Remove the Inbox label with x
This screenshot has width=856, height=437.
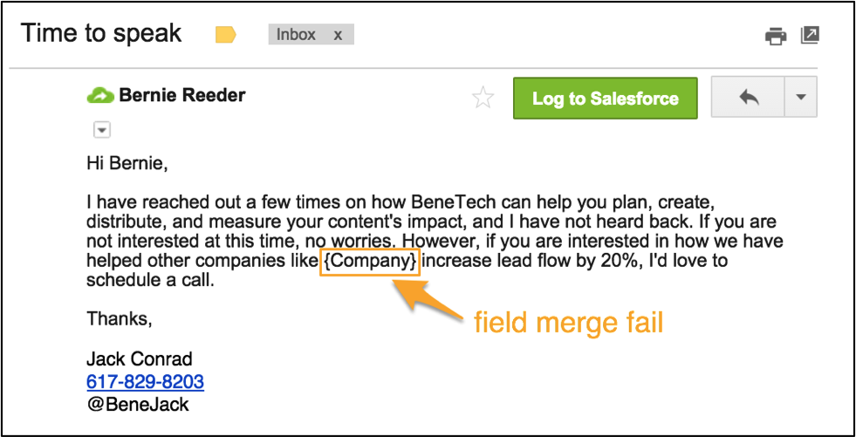coord(338,35)
